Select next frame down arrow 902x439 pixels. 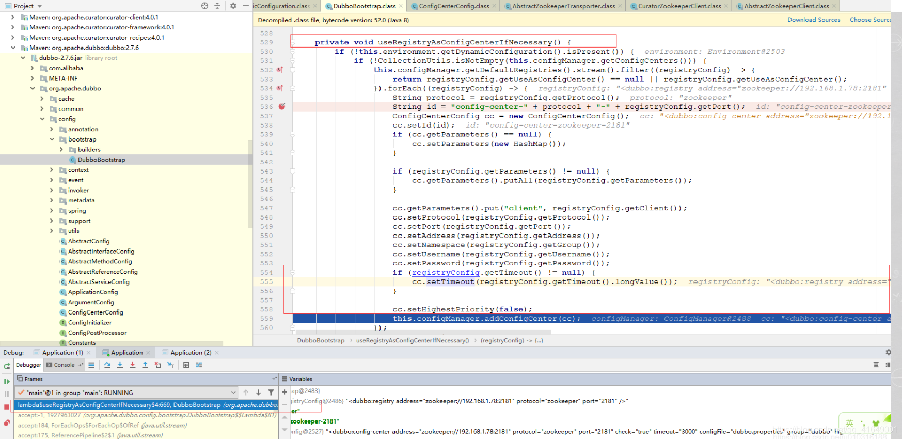point(258,393)
